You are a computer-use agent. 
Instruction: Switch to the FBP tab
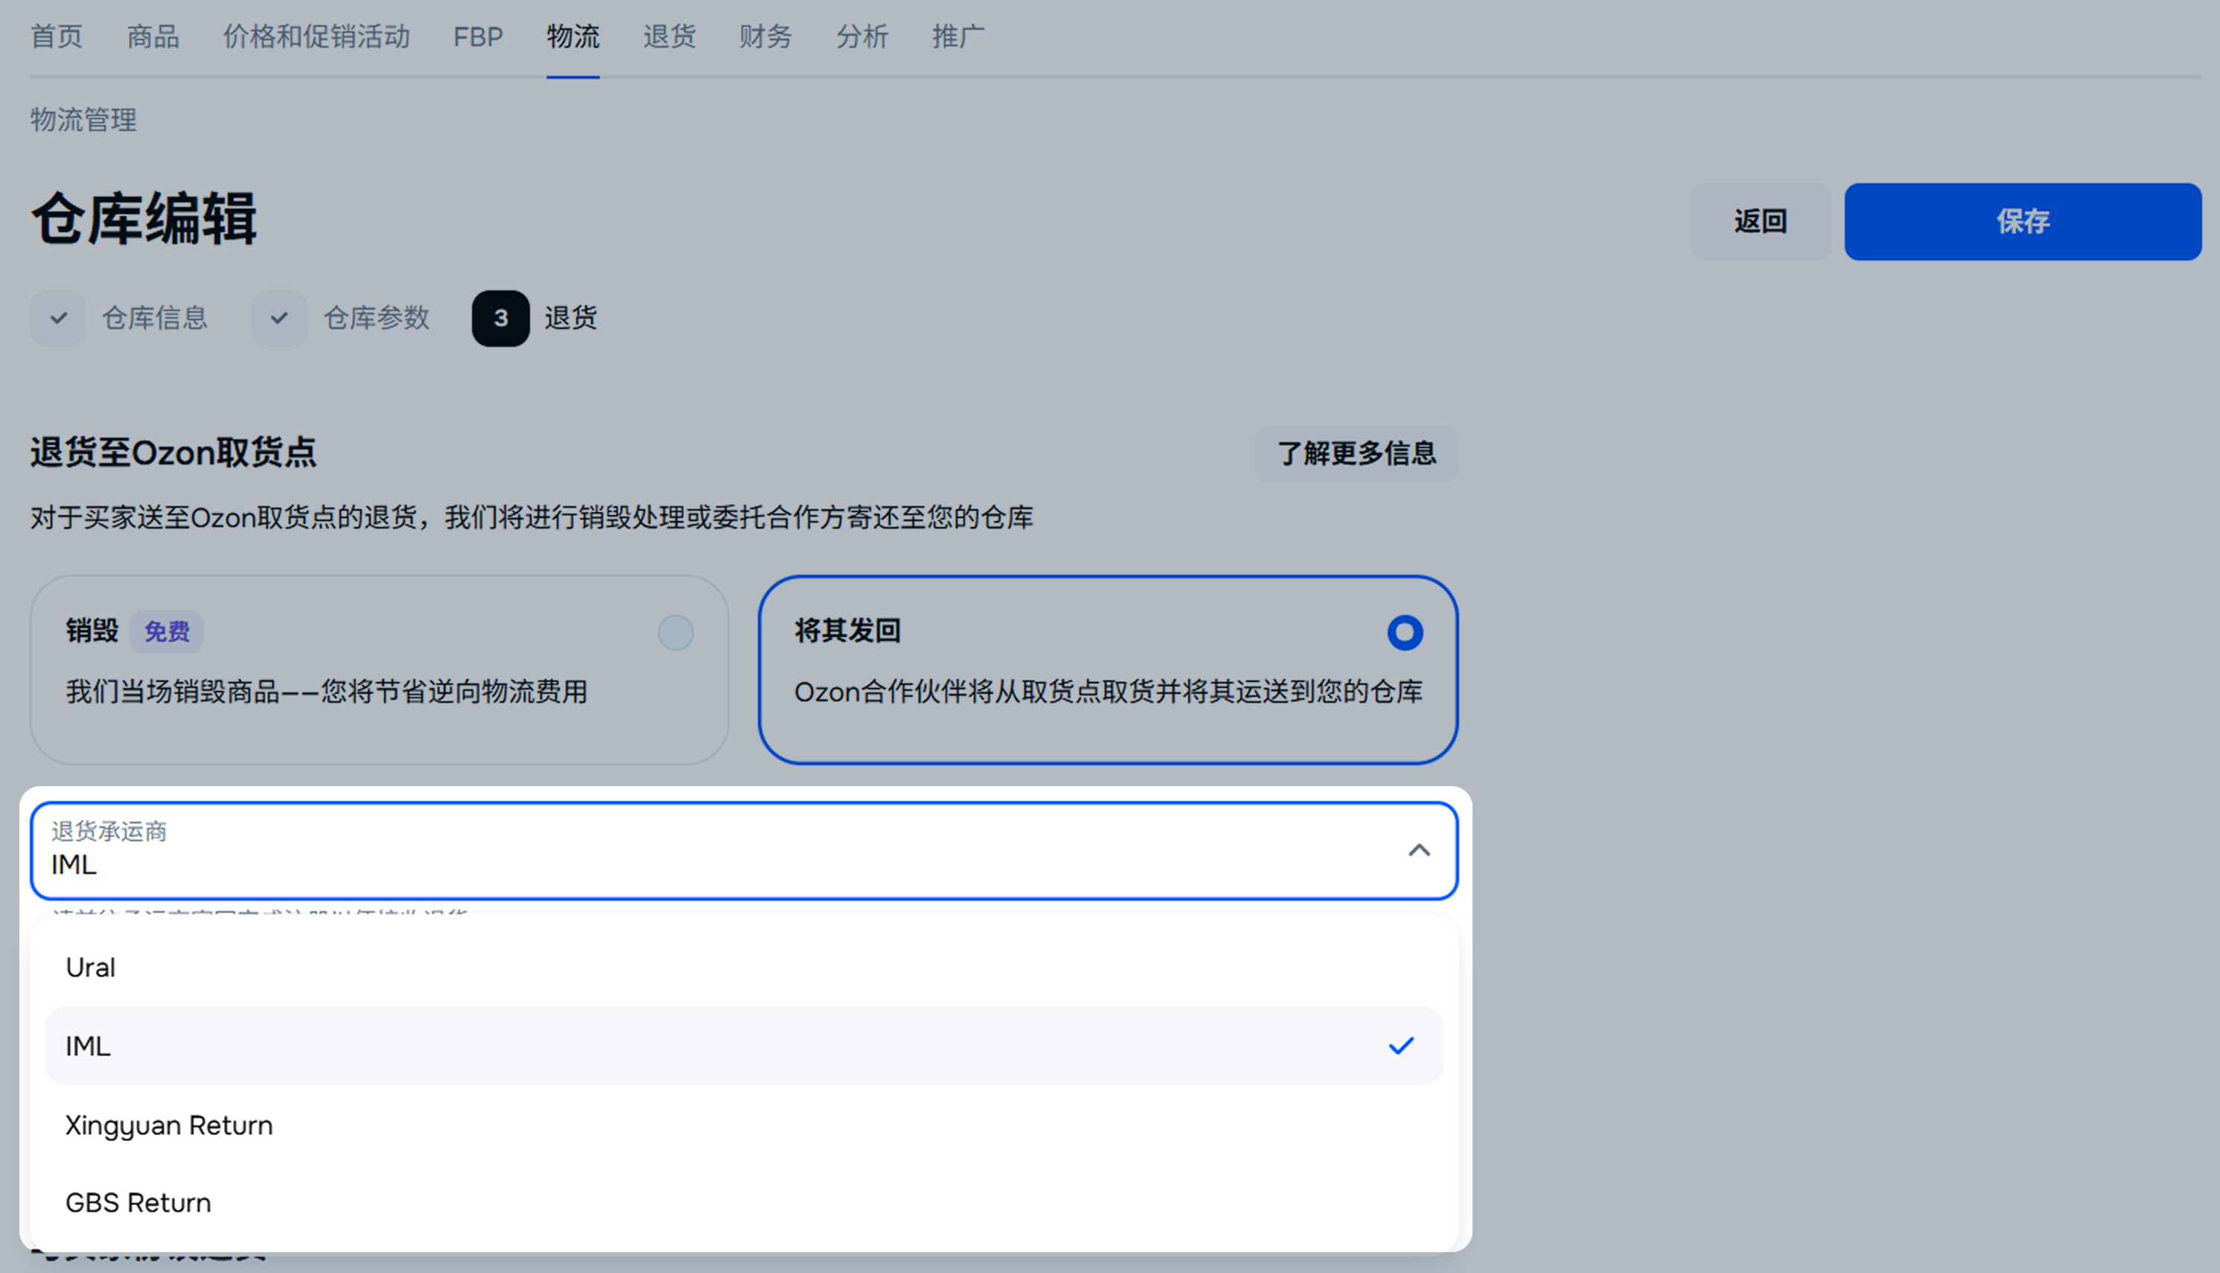pos(477,36)
